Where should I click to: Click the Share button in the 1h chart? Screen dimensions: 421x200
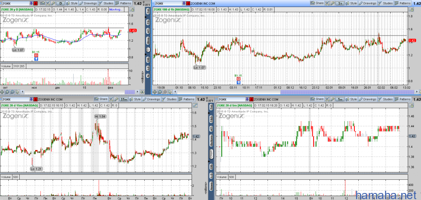click(x=317, y=3)
